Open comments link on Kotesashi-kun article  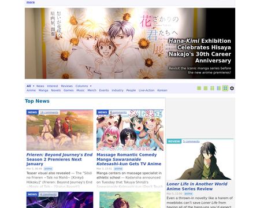coord(118,112)
